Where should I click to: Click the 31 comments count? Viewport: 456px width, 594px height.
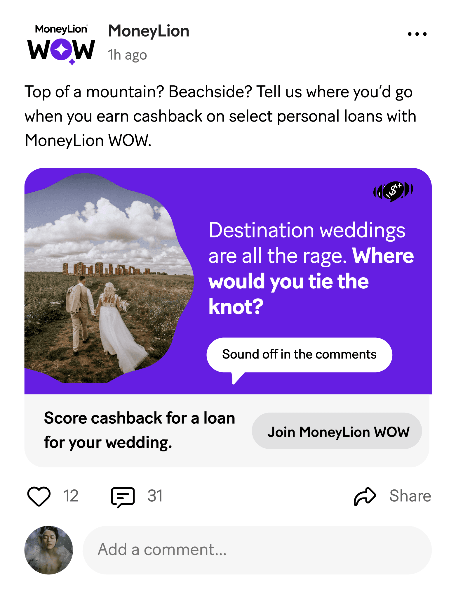point(155,496)
